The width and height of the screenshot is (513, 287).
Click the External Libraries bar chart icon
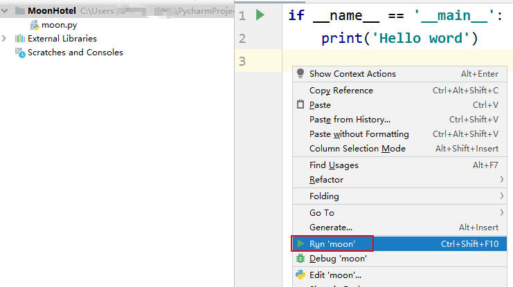[20, 39]
